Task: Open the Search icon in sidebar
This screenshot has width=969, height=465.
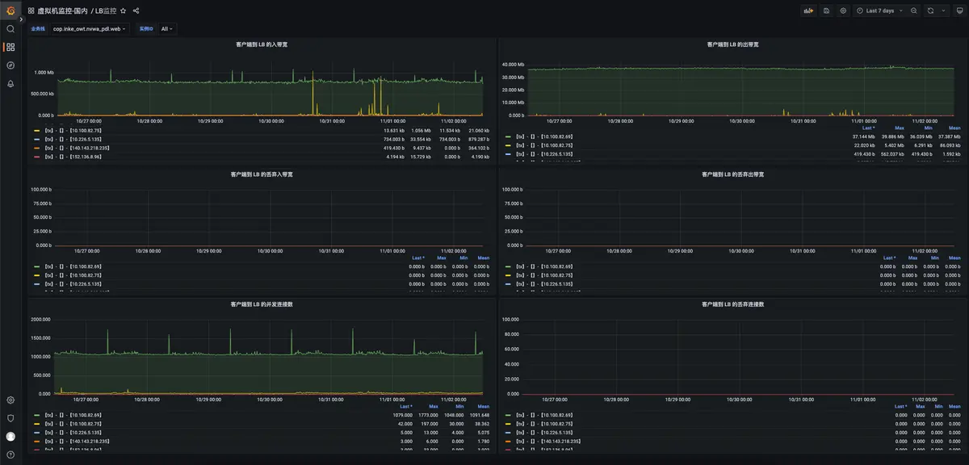Action: [x=10, y=29]
